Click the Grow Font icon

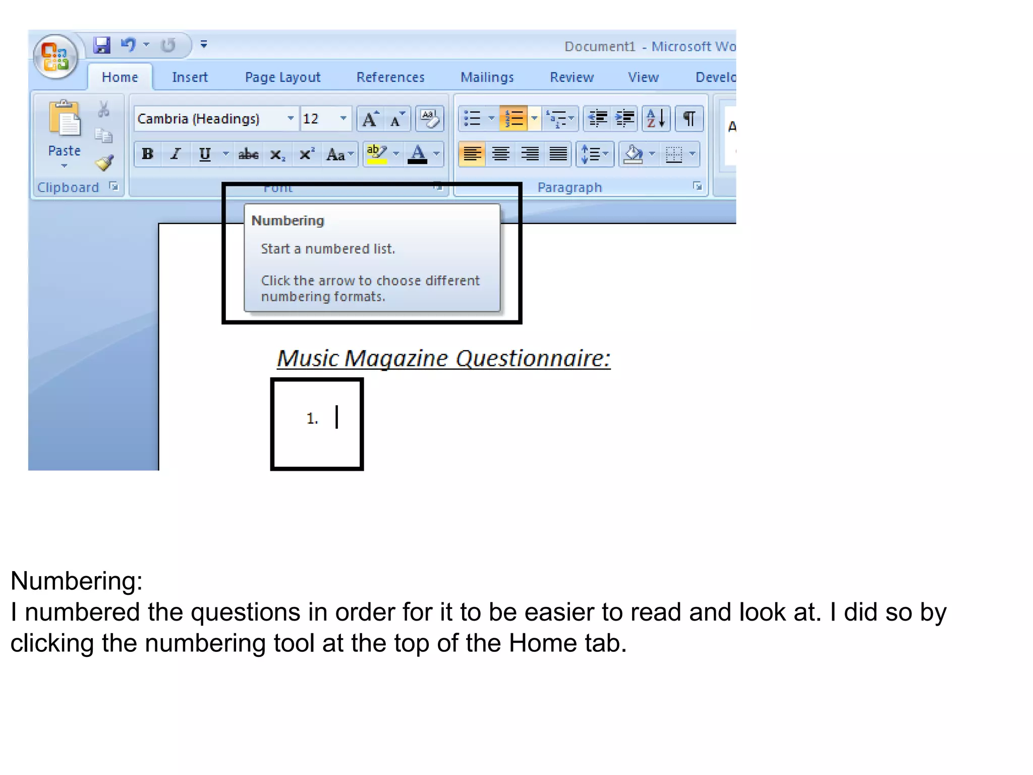(x=371, y=119)
